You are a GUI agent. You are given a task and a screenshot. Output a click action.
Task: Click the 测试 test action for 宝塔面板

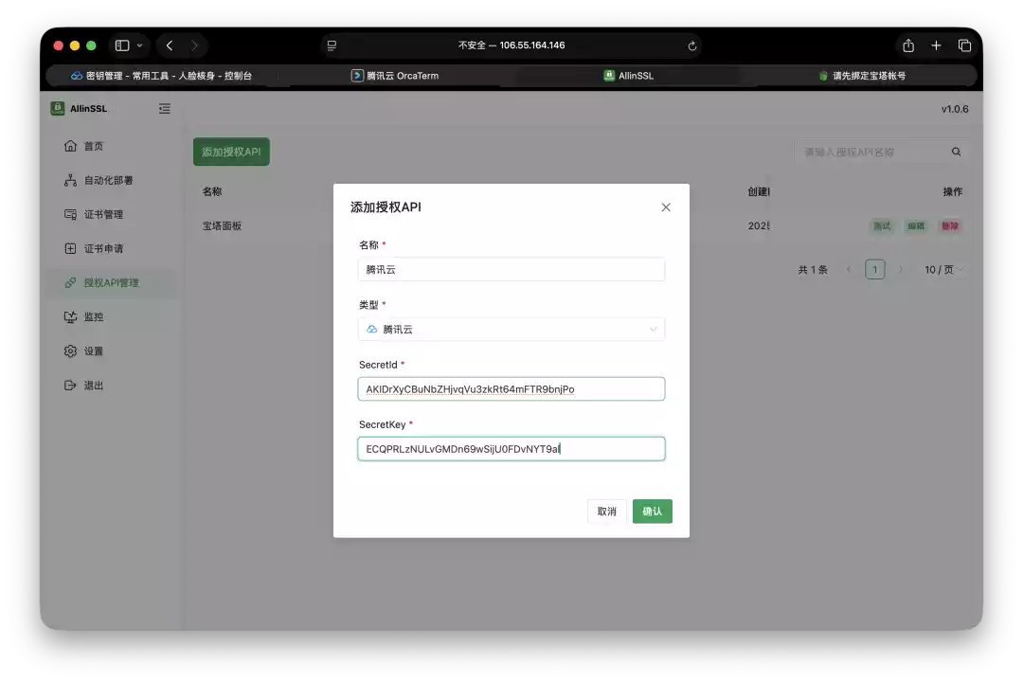[882, 226]
